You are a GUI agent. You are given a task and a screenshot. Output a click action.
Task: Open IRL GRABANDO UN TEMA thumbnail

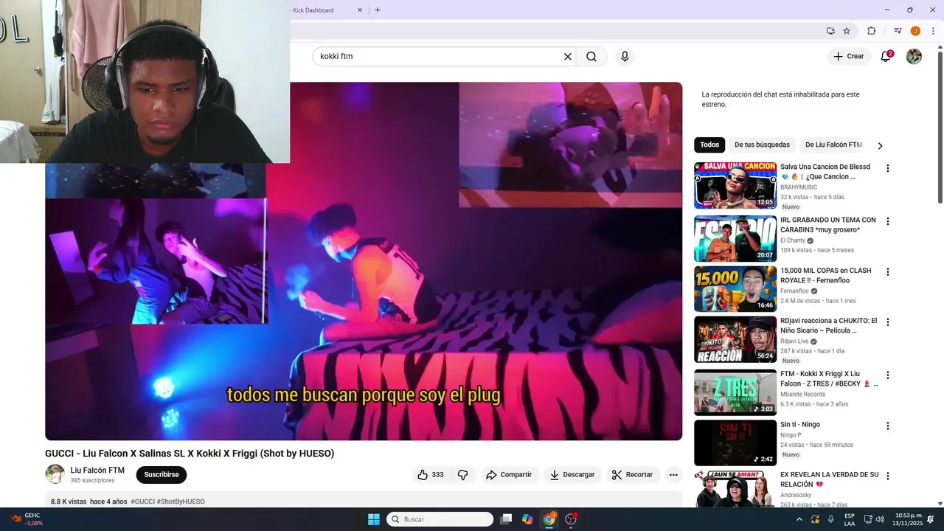pos(735,239)
